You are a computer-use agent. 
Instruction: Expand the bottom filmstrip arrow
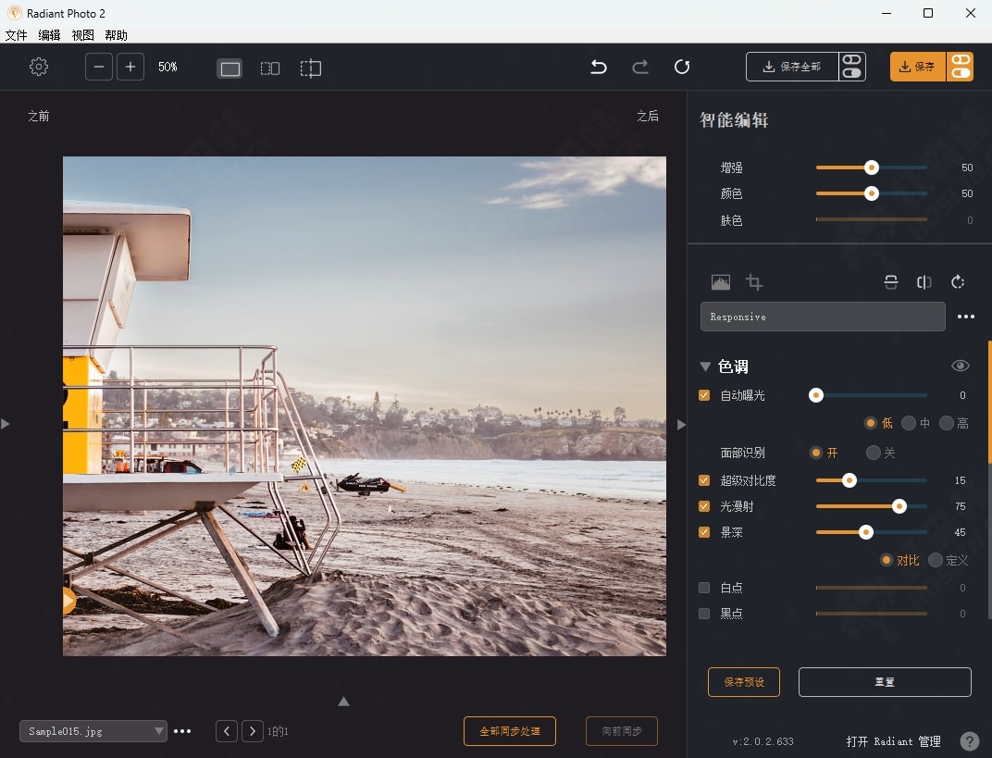pyautogui.click(x=343, y=701)
